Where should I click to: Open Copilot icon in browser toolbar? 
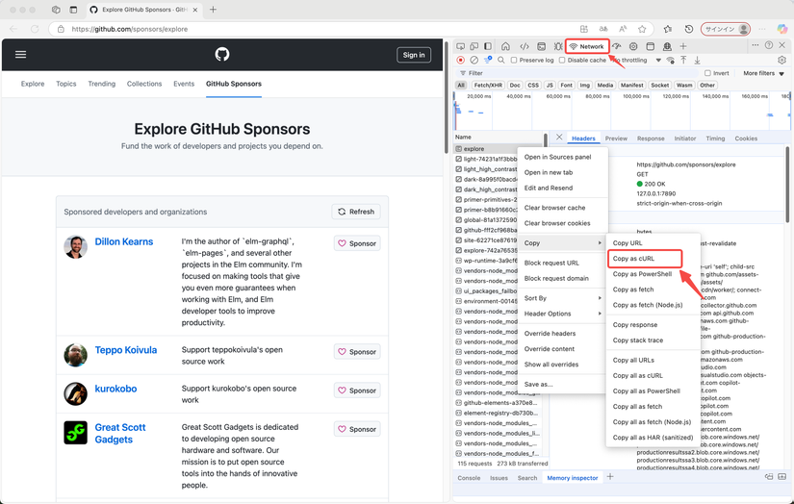point(782,29)
